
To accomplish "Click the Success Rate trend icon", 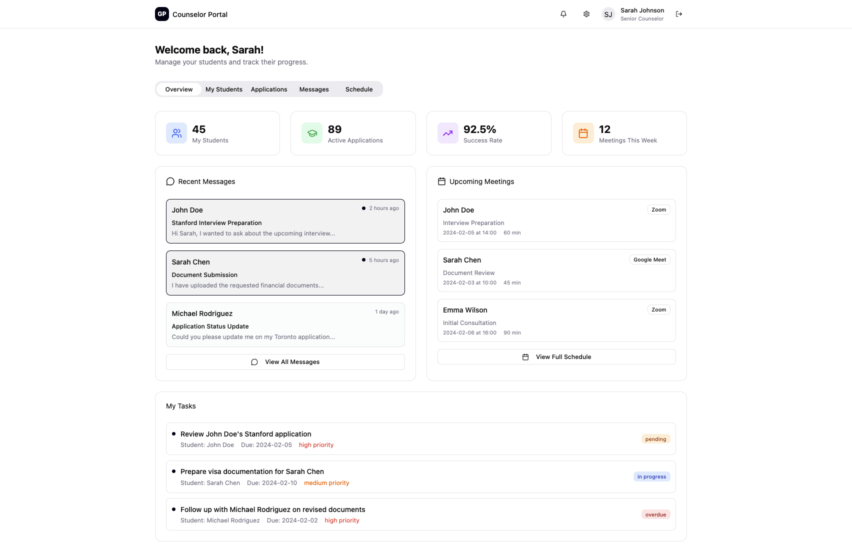I will [447, 133].
